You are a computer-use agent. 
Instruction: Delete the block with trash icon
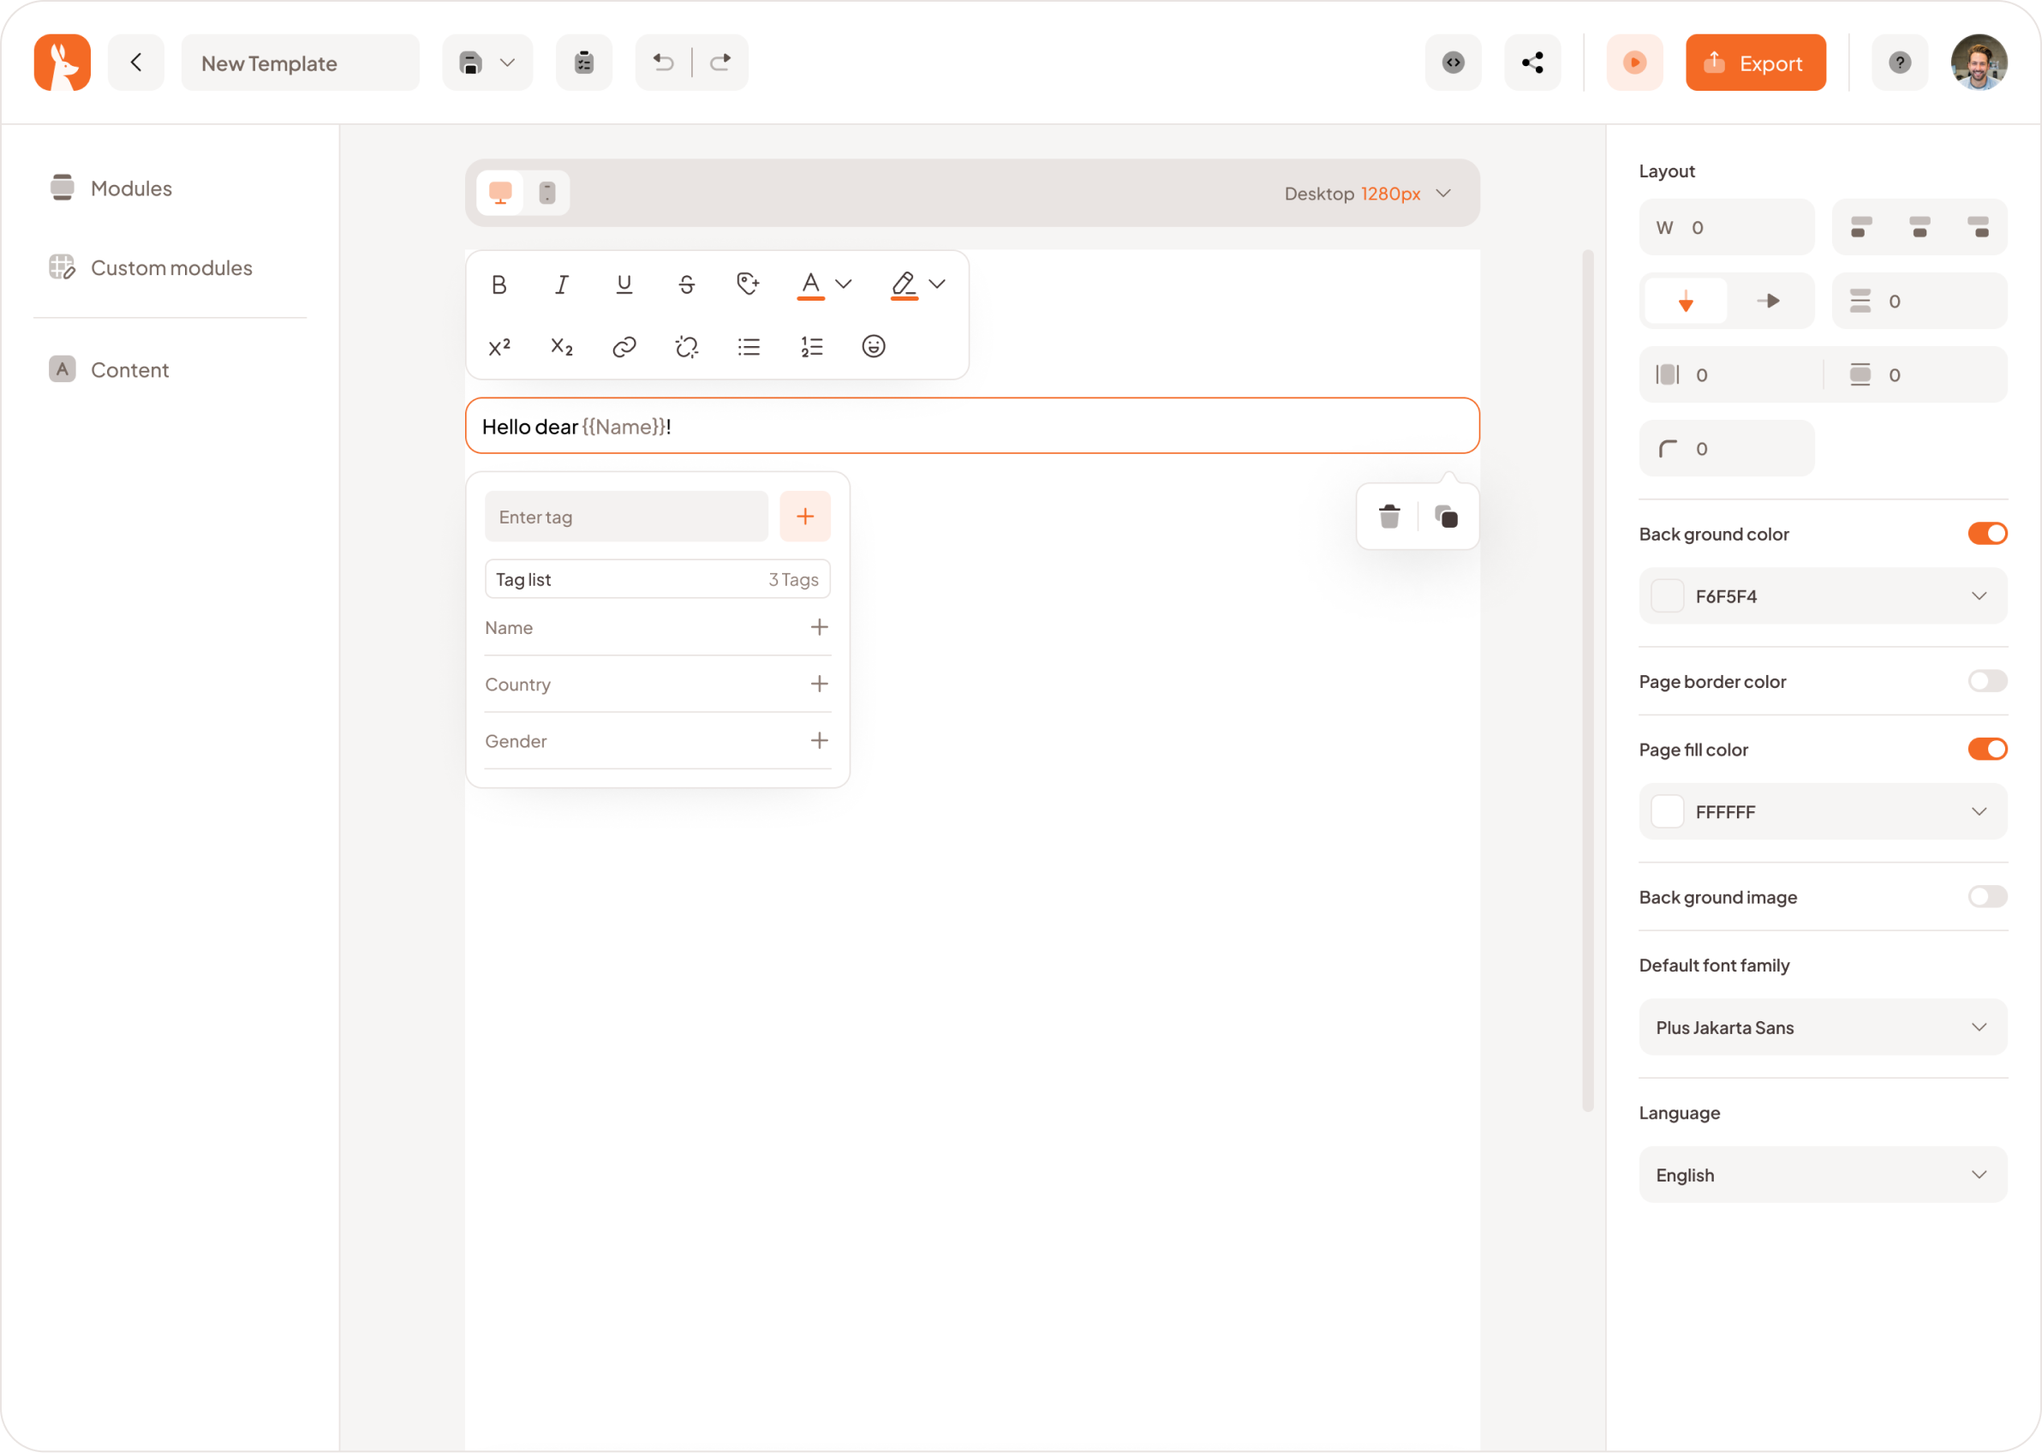pos(1389,517)
